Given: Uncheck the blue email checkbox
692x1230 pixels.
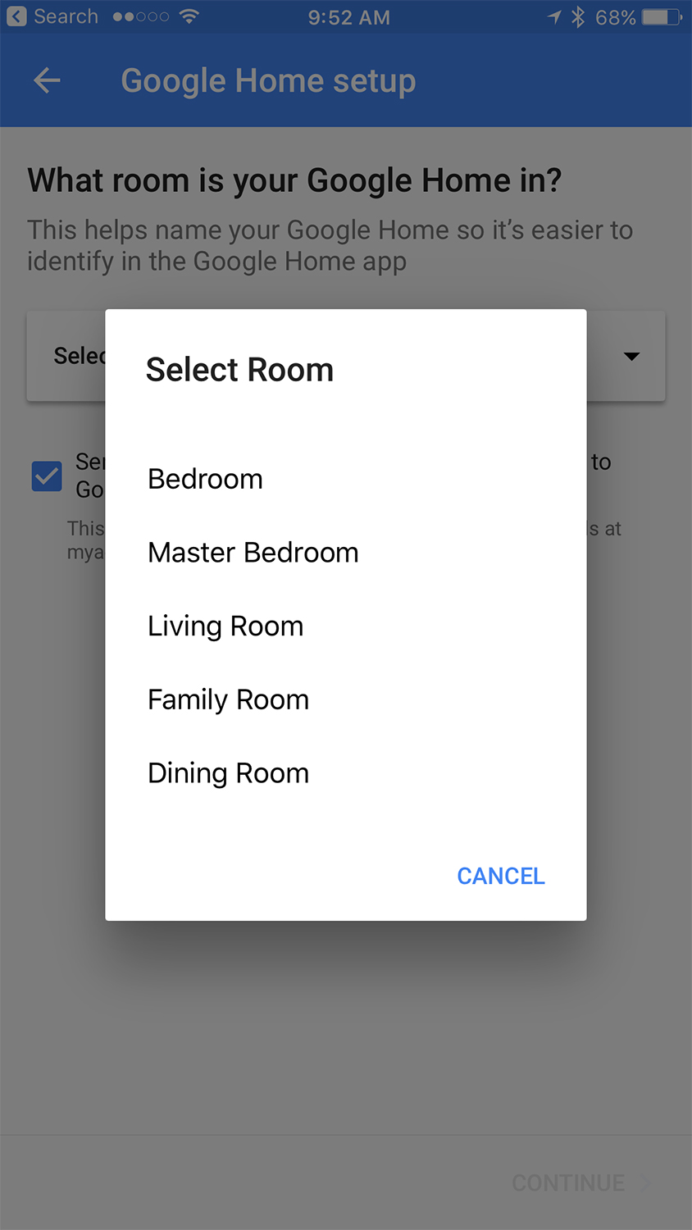Looking at the screenshot, I should [x=47, y=476].
